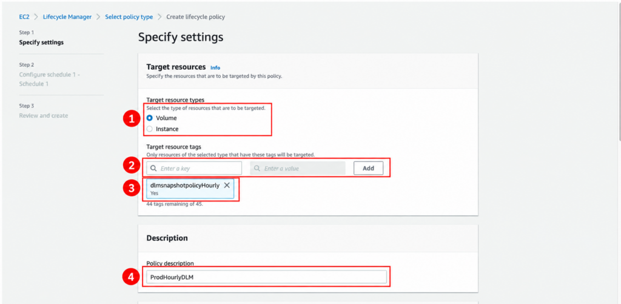This screenshot has height=304, width=621.
Task: Click the red numbered marker 1
Action: click(132, 118)
